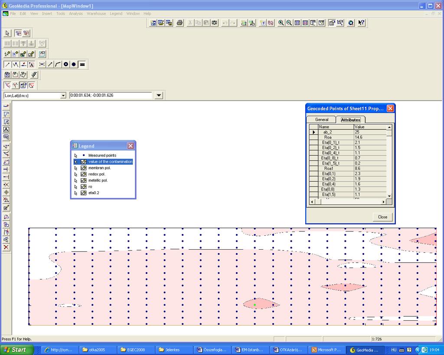Click the Trim tool icon in left toolbar
This screenshot has width=444, height=355.
6,169
